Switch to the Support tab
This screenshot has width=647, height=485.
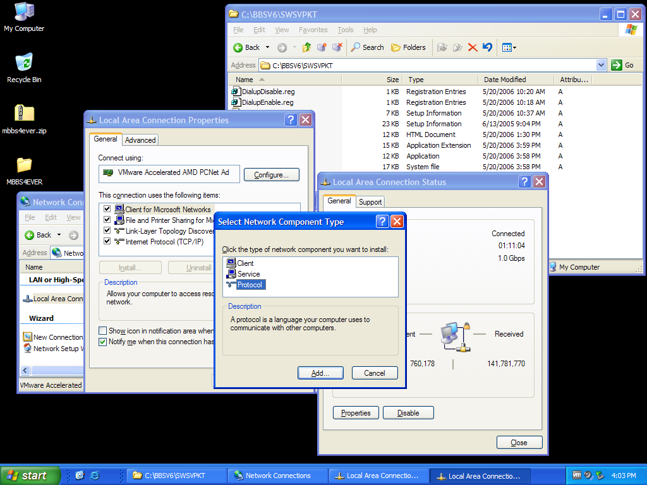(x=370, y=202)
